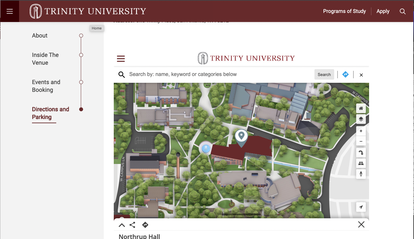Open site search magnifier in header

tap(403, 11)
